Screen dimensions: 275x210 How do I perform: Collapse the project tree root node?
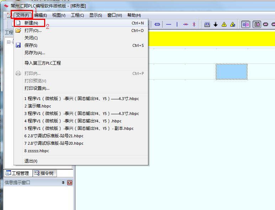[9, 42]
